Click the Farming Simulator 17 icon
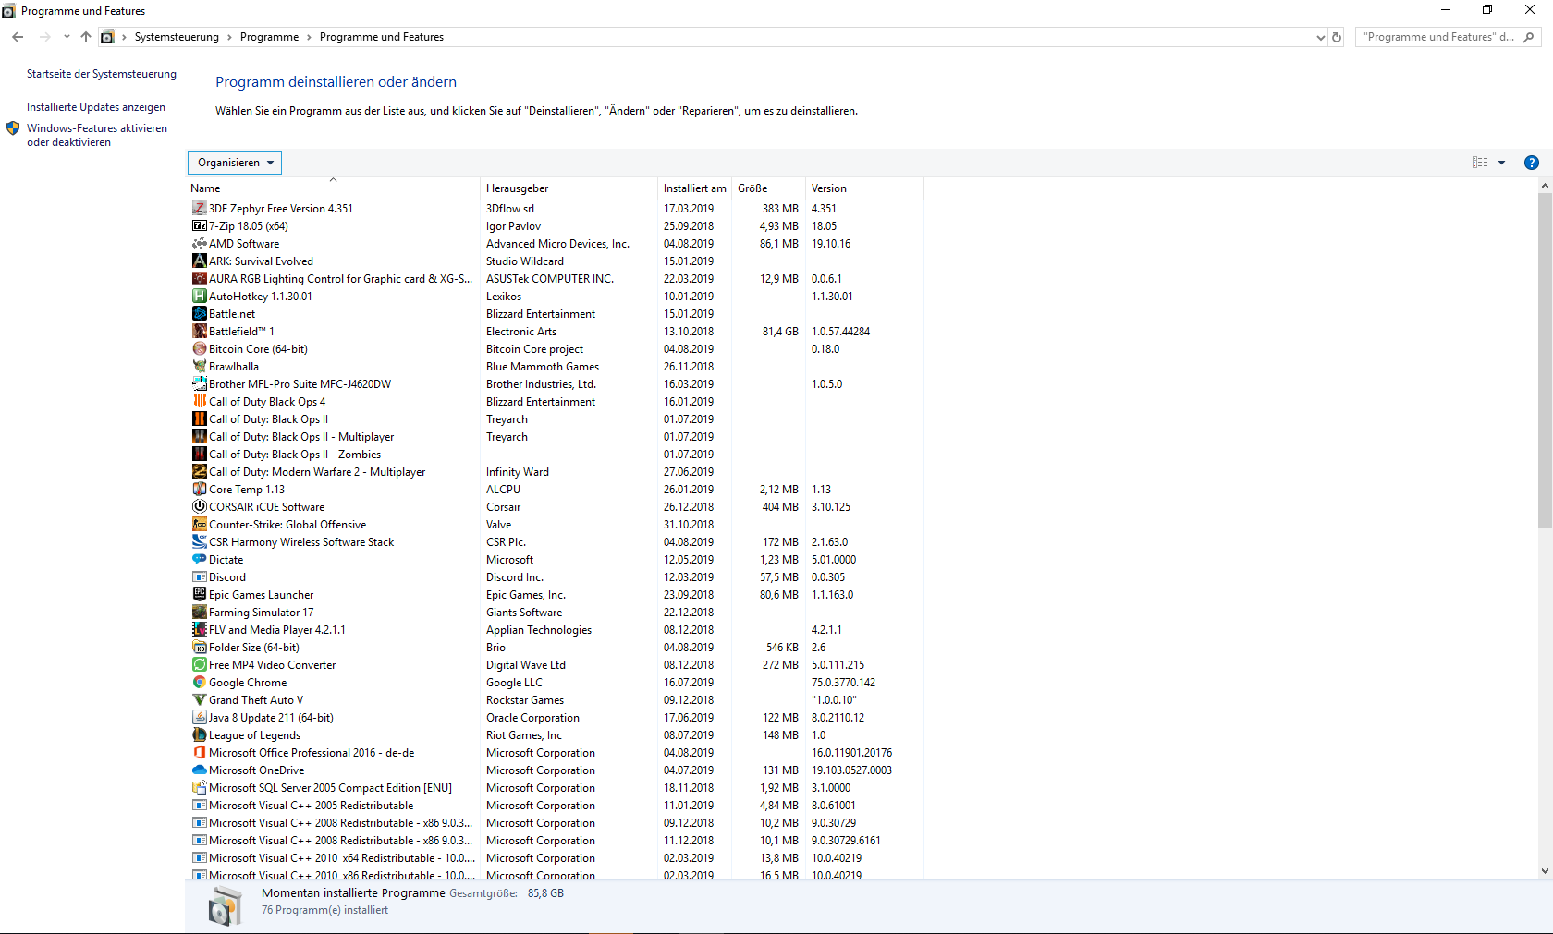1553x934 pixels. tap(199, 613)
